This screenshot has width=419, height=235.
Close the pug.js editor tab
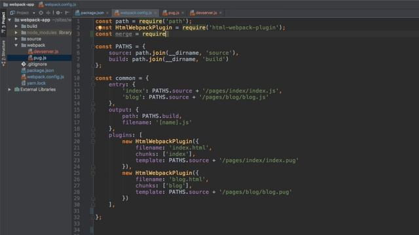click(x=183, y=13)
